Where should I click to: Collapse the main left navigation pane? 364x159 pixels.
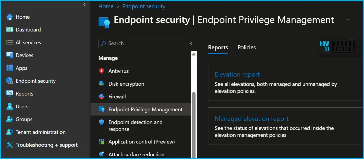[85, 5]
